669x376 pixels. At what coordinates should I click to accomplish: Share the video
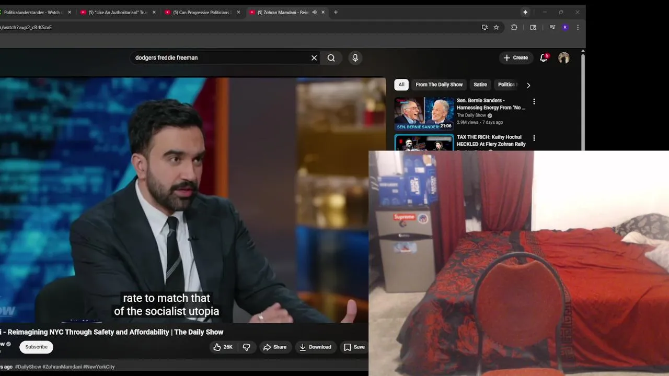[x=275, y=347]
